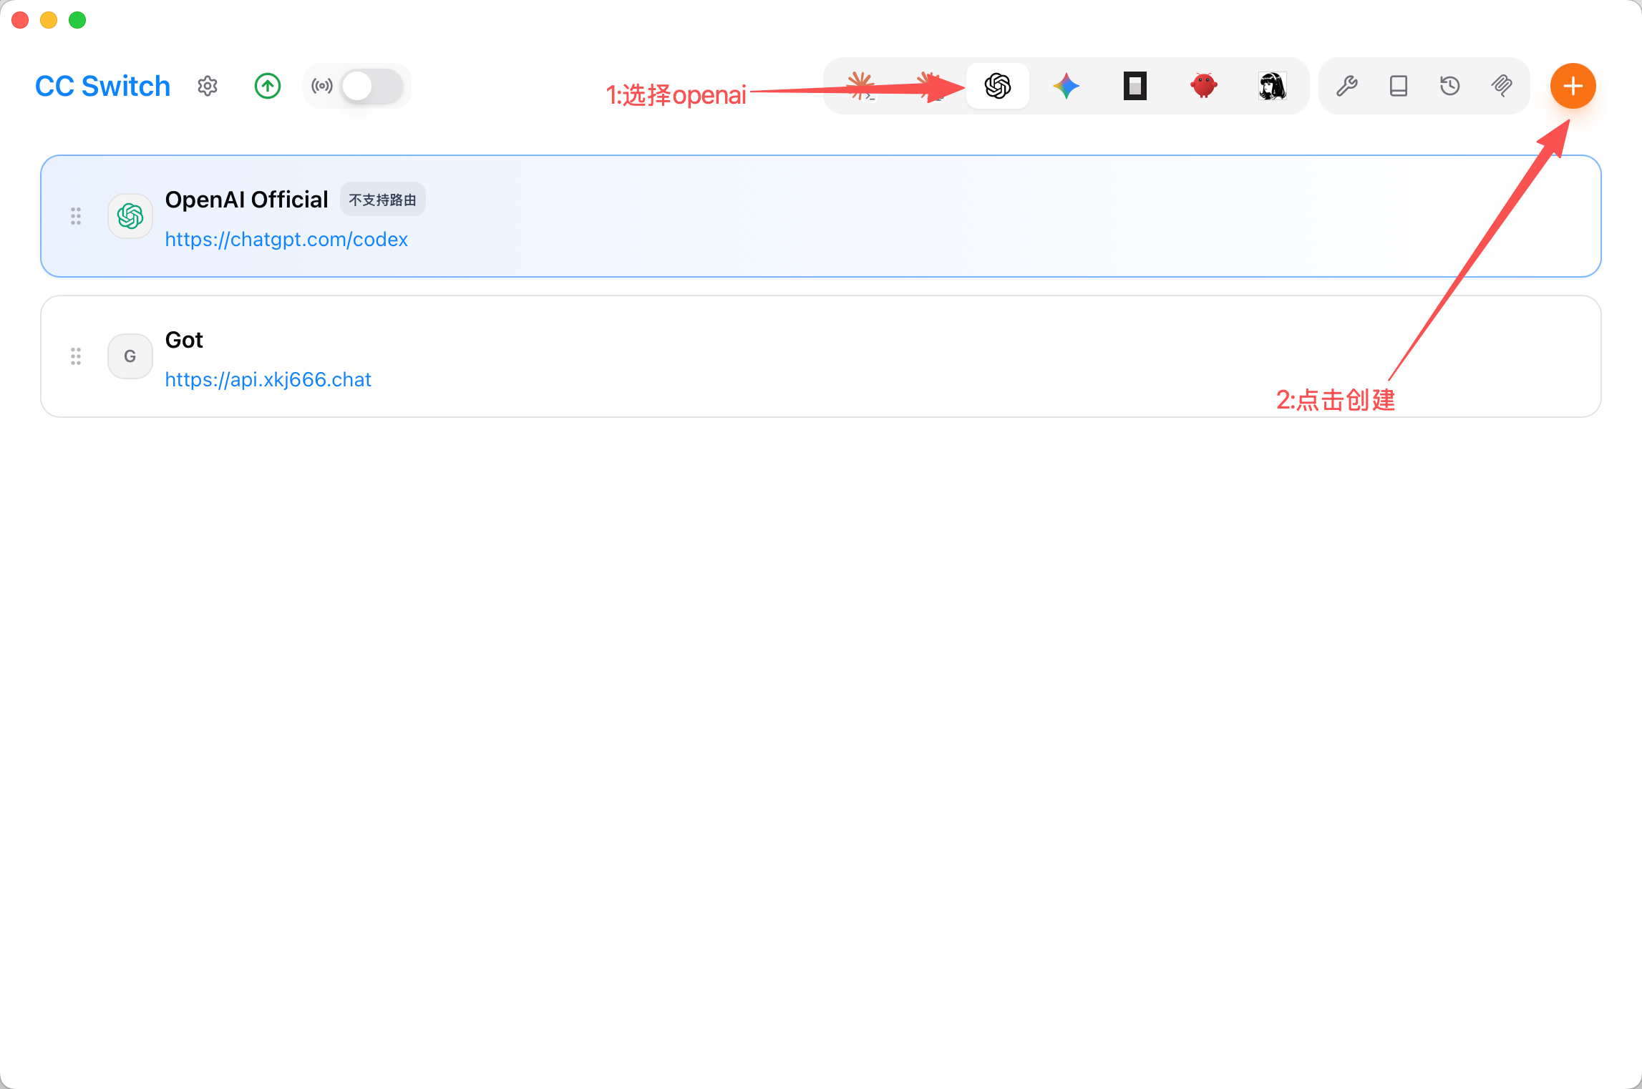The image size is (1642, 1089).
Task: Select the red bug app icon
Action: click(x=1204, y=86)
